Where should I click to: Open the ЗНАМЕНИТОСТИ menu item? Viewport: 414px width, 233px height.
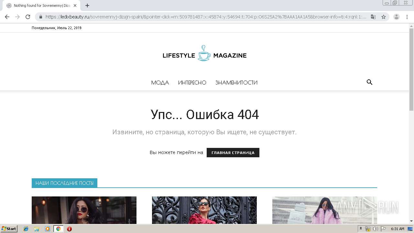[x=236, y=83]
